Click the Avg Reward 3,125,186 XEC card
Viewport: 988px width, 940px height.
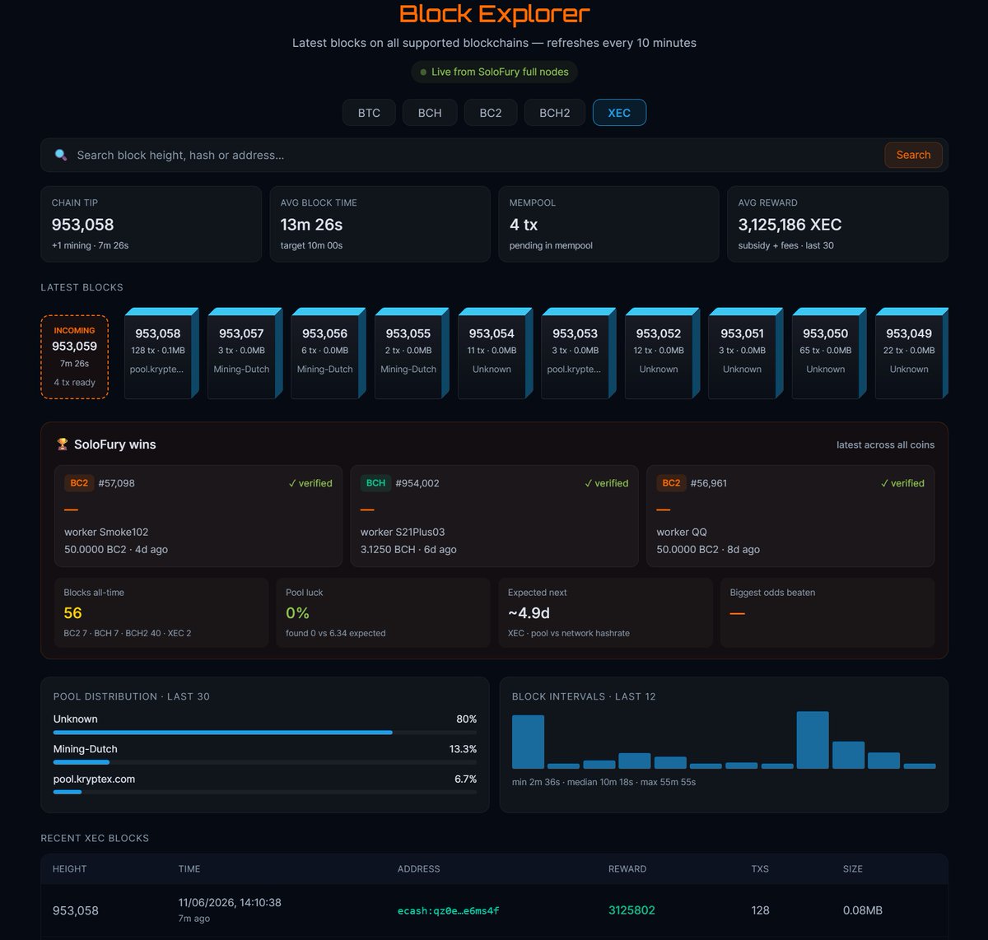[837, 224]
